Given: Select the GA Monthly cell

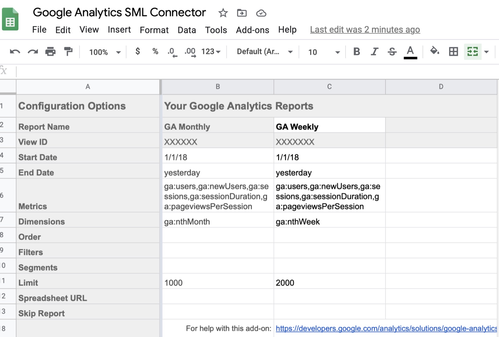Looking at the screenshot, I should 218,125.
